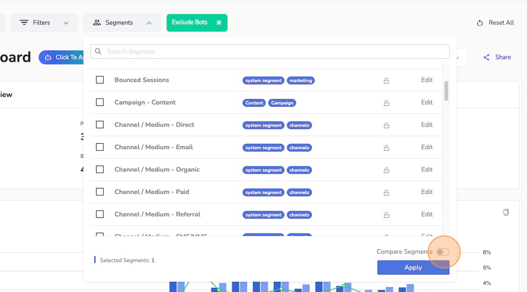Image resolution: width=527 pixels, height=292 pixels.
Task: Click the Segments people icon
Action: pos(97,23)
